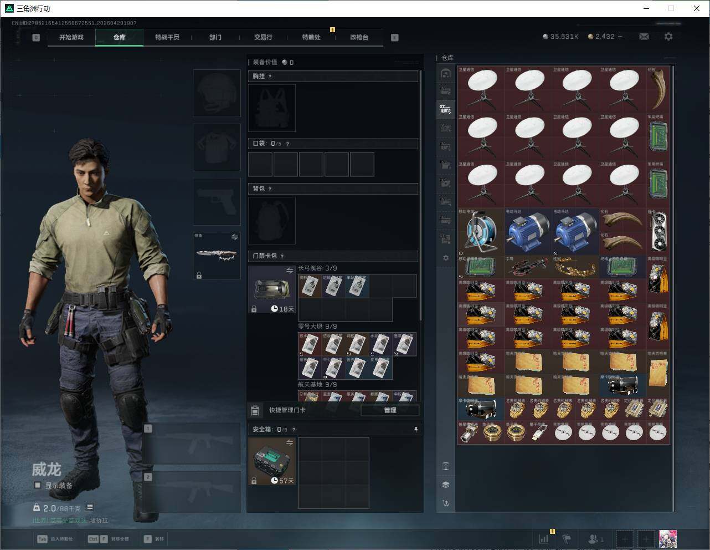The image size is (710, 550).
Task: Click the help icon beside 门禁卡包
Action: click(x=282, y=256)
